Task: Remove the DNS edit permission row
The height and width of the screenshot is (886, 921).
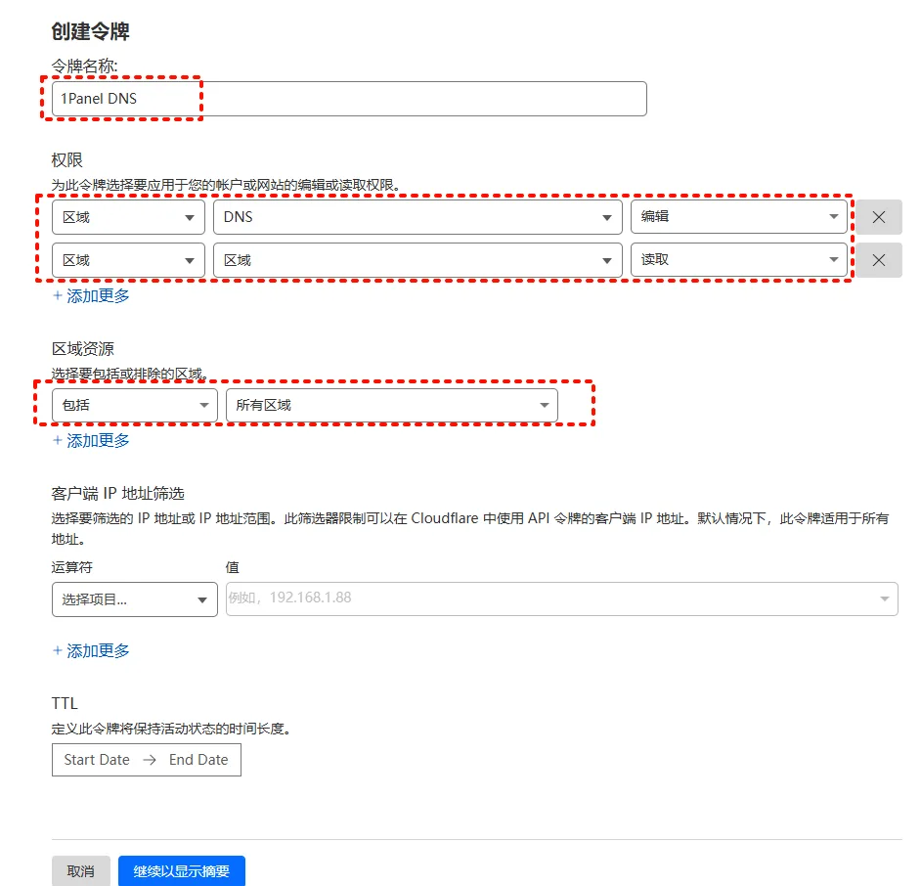Action: (x=878, y=217)
